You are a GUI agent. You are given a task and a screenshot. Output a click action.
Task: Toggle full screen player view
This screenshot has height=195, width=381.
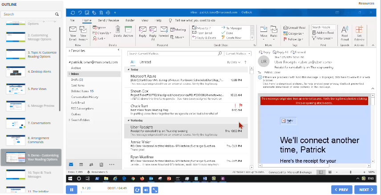click(x=155, y=190)
